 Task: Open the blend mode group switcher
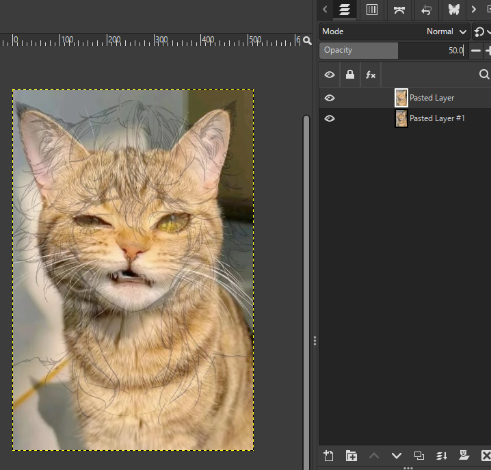click(x=481, y=31)
